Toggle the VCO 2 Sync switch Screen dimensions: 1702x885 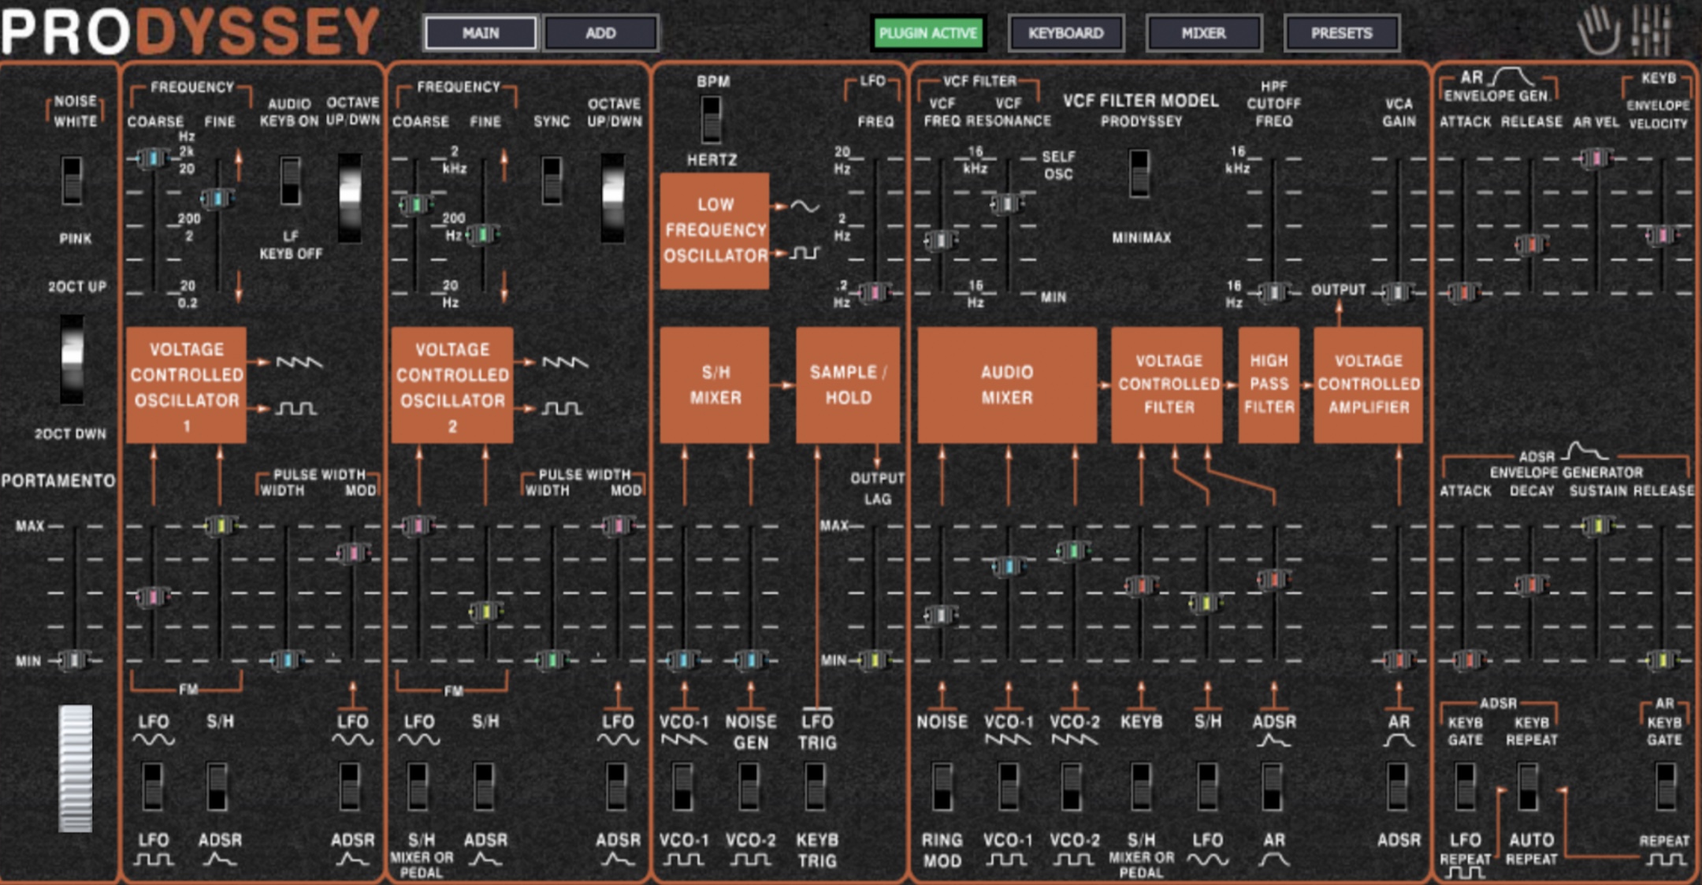tap(552, 180)
